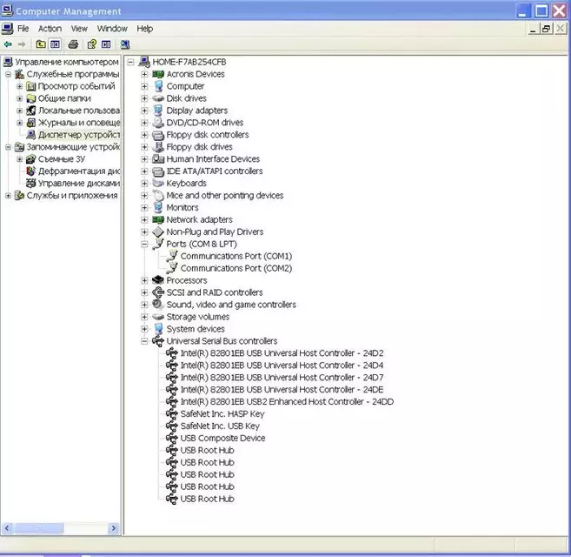Collapse the HOME-F7AB254CFB root node
The height and width of the screenshot is (557, 571).
click(x=130, y=62)
